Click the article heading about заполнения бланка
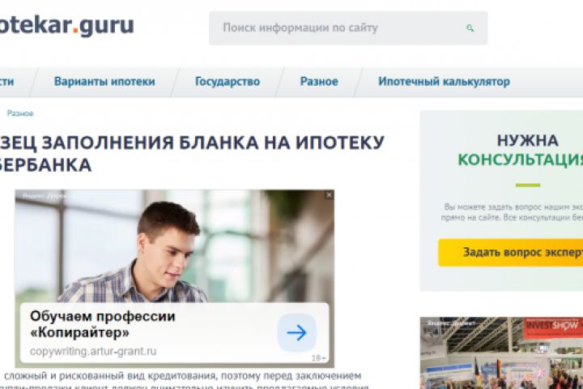The image size is (583, 389). [x=192, y=153]
